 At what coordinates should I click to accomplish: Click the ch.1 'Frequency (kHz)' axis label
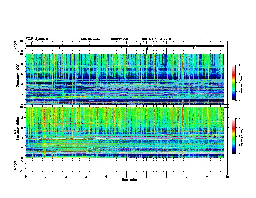[x=18, y=75]
